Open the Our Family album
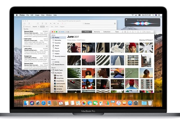 pos(59,86)
